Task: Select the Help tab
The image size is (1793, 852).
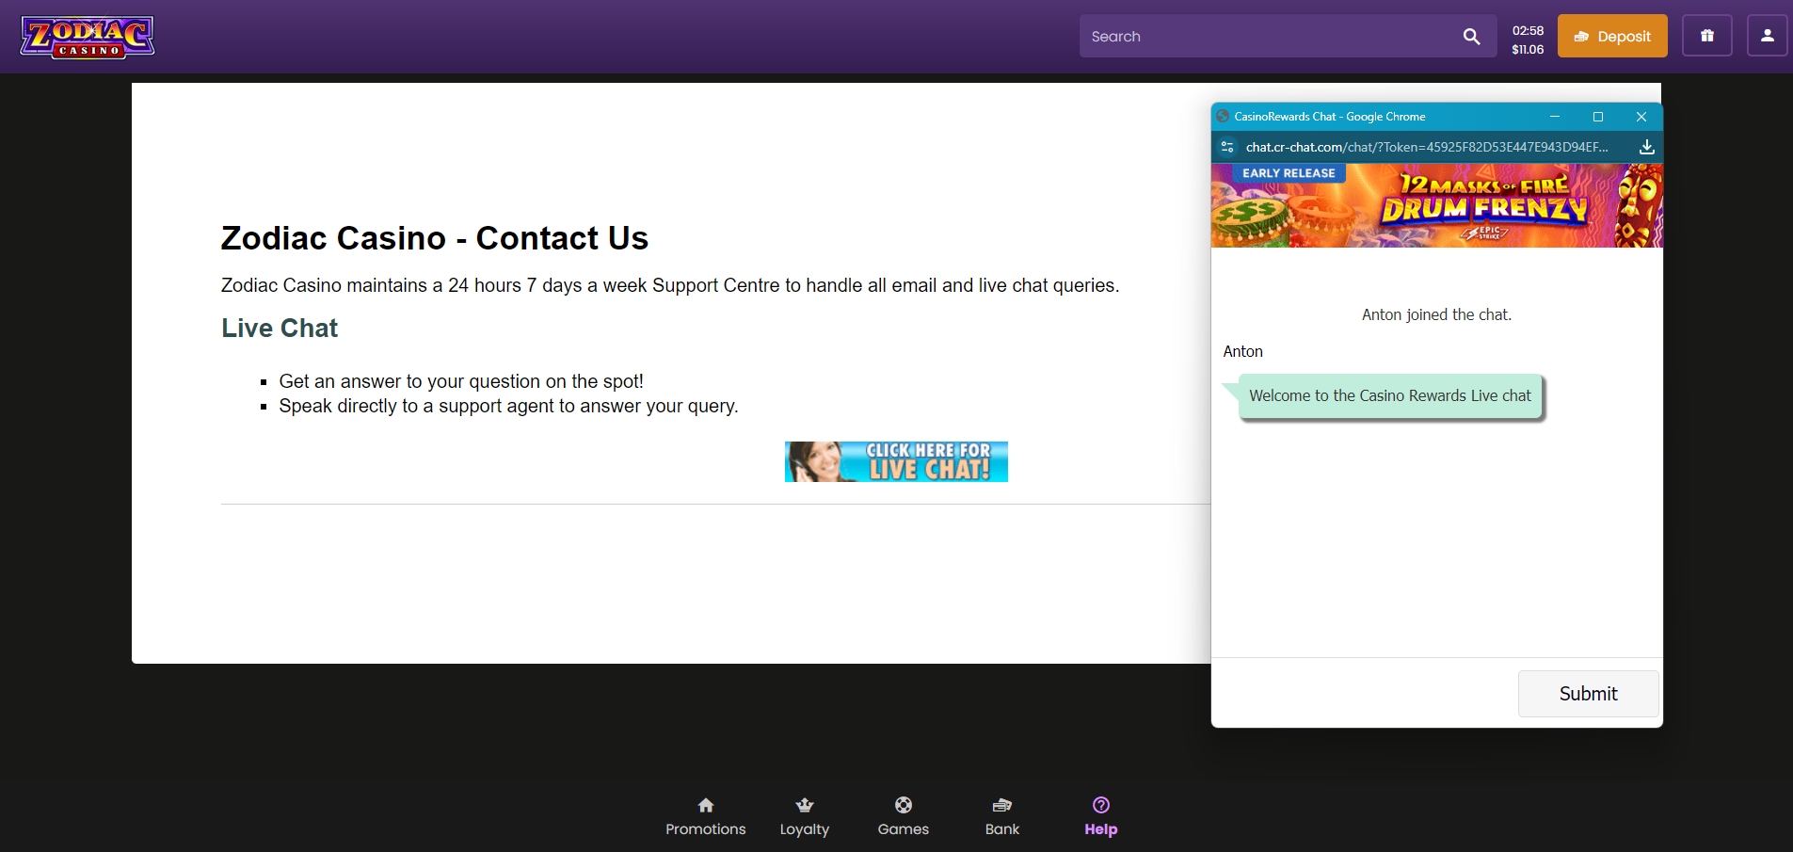Action: click(x=1101, y=817)
